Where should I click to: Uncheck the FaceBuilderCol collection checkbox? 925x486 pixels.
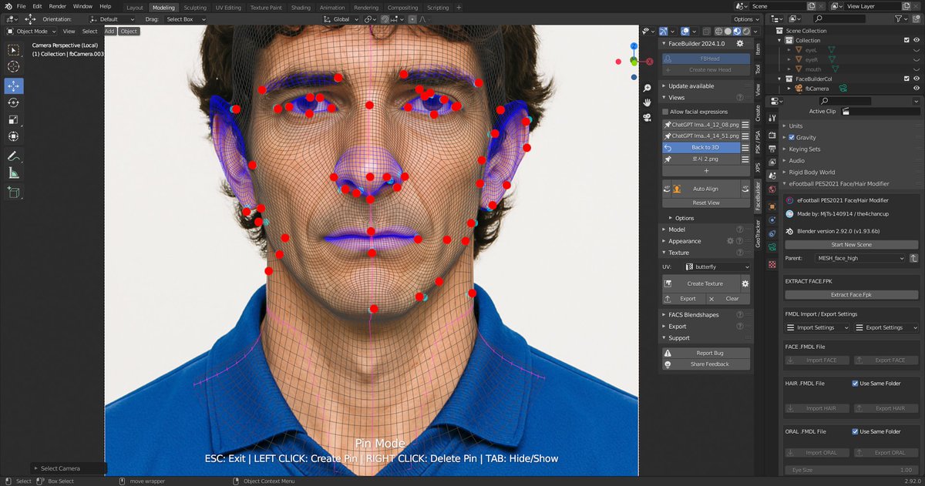906,79
